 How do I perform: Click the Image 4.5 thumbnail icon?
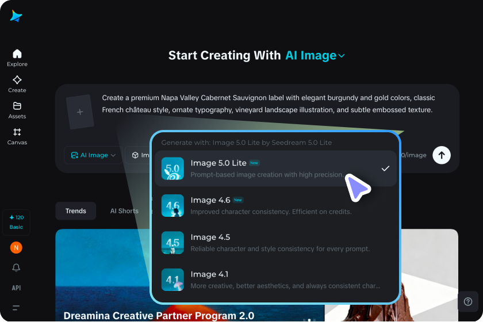click(172, 243)
